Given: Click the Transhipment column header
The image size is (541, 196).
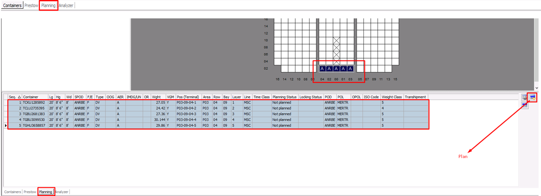Looking at the screenshot, I should tap(416, 97).
